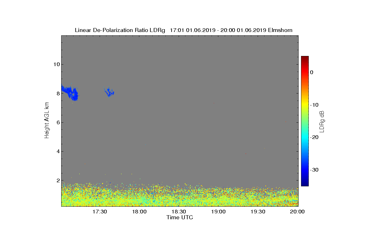Screen dimensions: 369x246
Task: Click the Time UTC axis title
Action: point(180,217)
